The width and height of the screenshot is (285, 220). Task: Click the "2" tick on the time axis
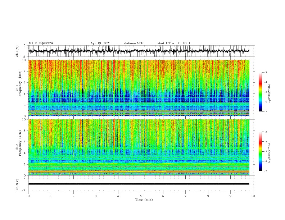[73, 196]
